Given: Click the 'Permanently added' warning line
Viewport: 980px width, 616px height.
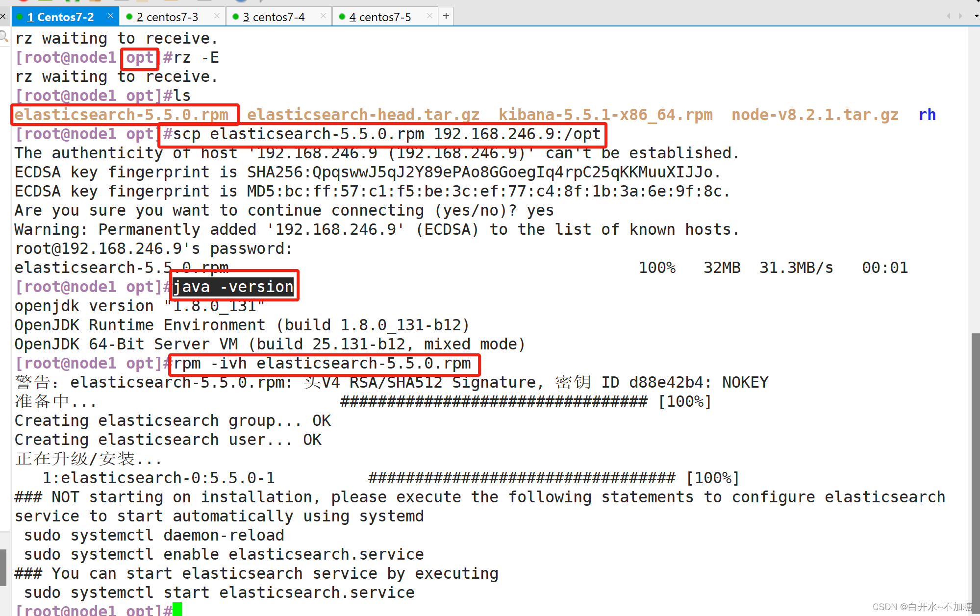Looking at the screenshot, I should pyautogui.click(x=377, y=229).
